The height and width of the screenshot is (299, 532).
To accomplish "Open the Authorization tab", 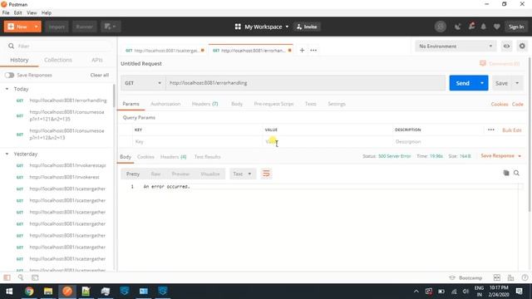I will (165, 104).
